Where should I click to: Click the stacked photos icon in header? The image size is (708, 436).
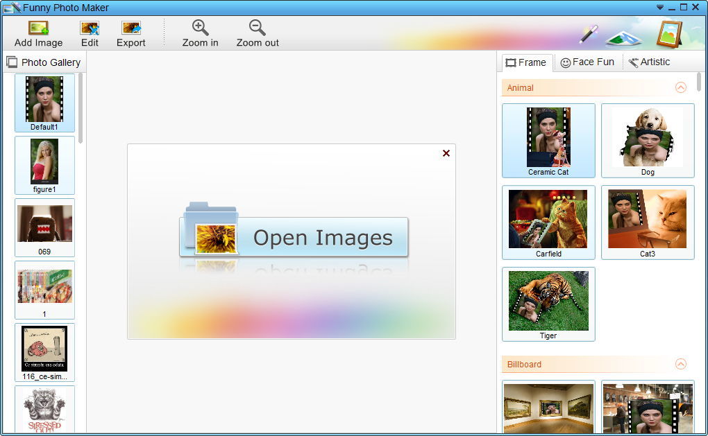623,38
